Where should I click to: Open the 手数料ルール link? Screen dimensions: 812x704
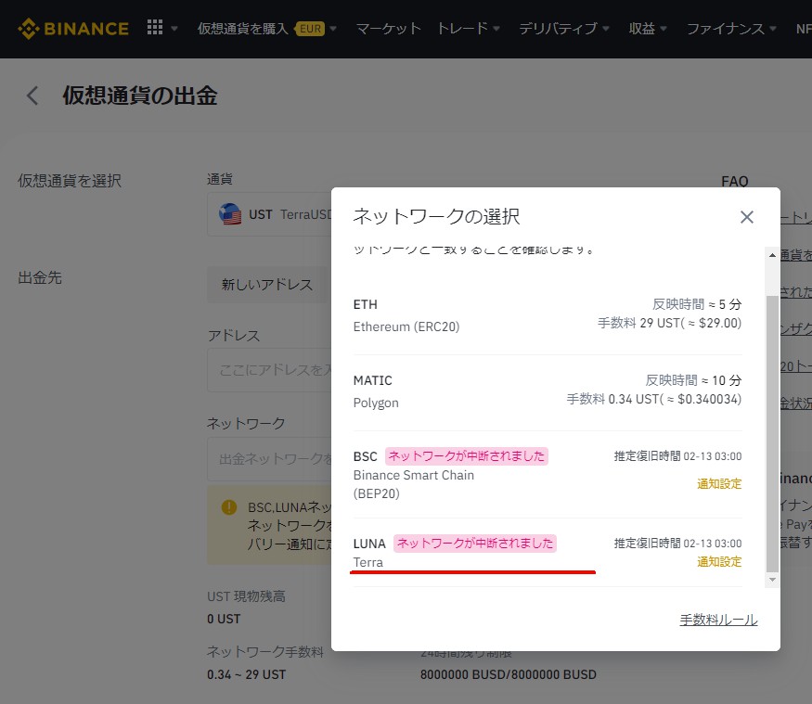(719, 620)
